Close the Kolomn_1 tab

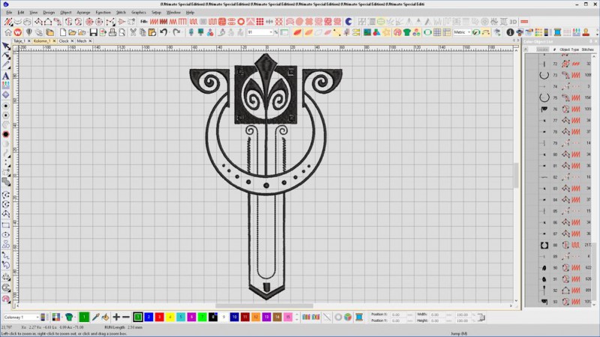[54, 41]
